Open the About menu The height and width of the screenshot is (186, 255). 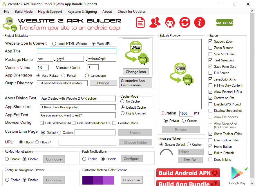pyautogui.click(x=107, y=12)
